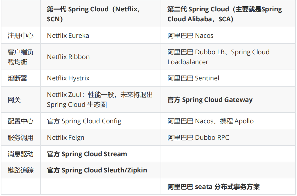Click the Nacos、携程 Apollo cell
The image size is (297, 196).
pyautogui.click(x=229, y=121)
